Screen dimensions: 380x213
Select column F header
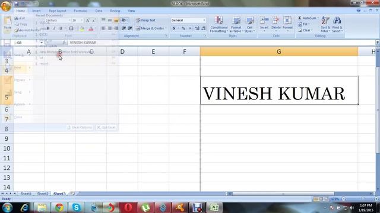185,51
